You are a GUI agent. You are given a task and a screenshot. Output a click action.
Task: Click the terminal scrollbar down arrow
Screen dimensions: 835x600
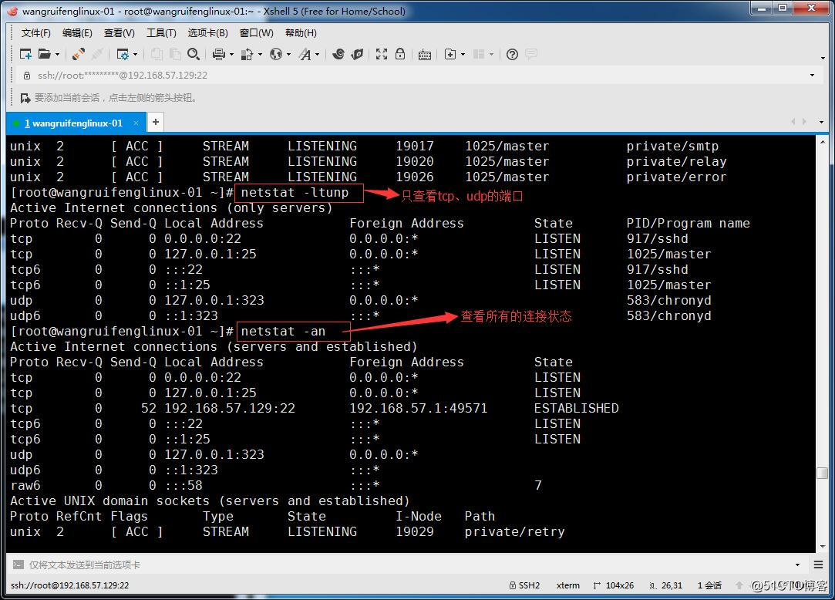pos(822,547)
